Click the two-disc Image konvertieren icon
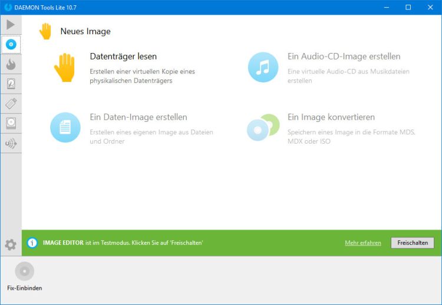Image resolution: width=442 pixels, height=305 pixels. [x=263, y=127]
